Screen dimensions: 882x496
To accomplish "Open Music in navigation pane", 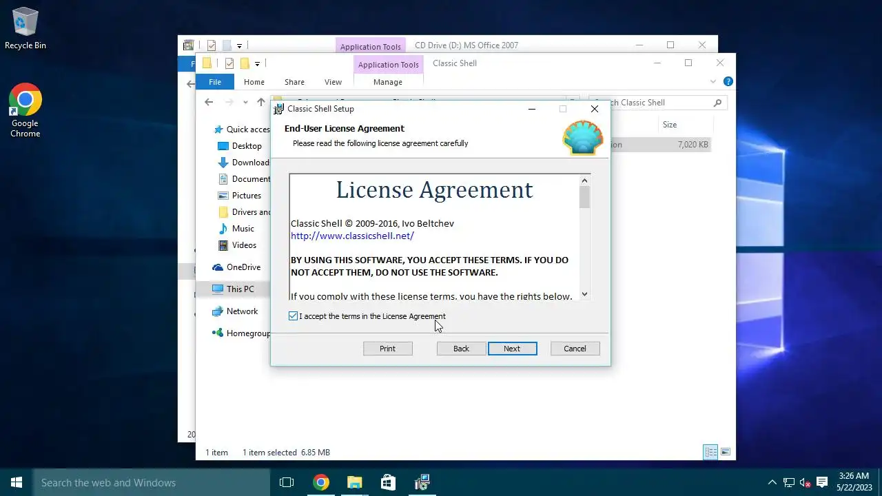I will (x=236, y=229).
